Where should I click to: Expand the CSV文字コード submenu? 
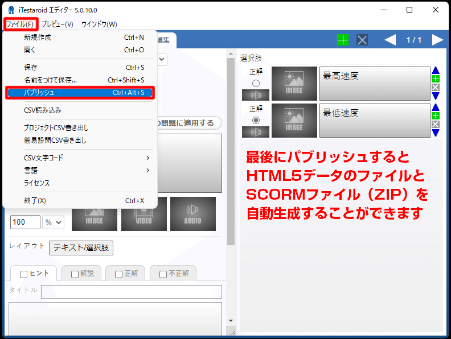pos(87,158)
